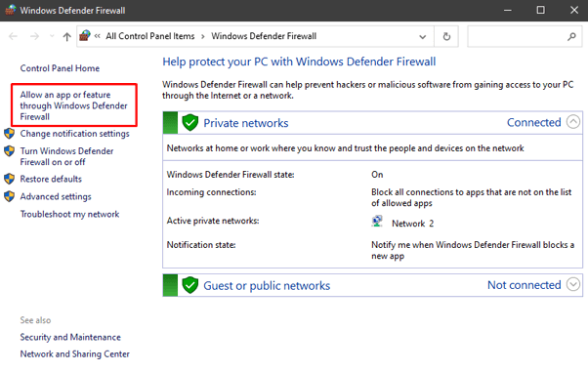588x372 pixels.
Task: Click the green shield beside Guest or public networks
Action: (x=190, y=285)
